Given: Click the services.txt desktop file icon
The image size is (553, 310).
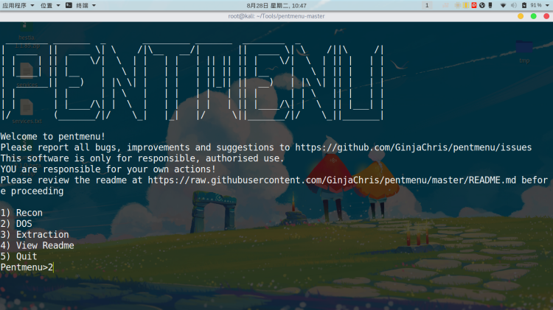Looking at the screenshot, I should tap(27, 111).
